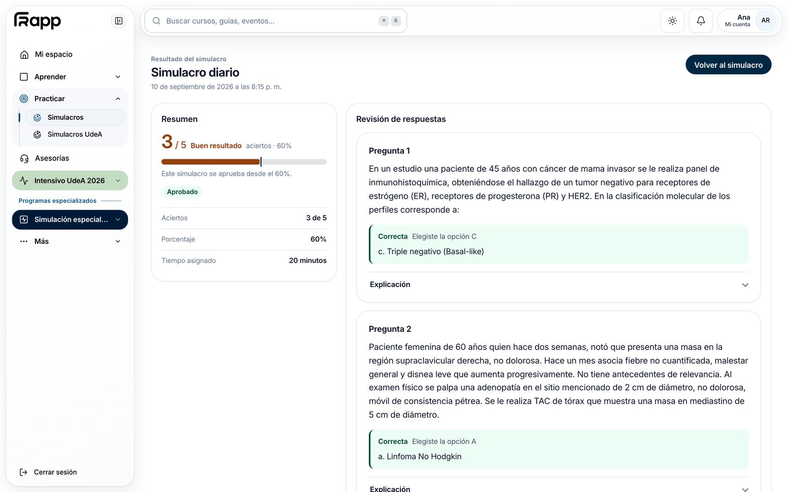Focus the Buscar cursos search field
788x492 pixels.
coord(276,21)
